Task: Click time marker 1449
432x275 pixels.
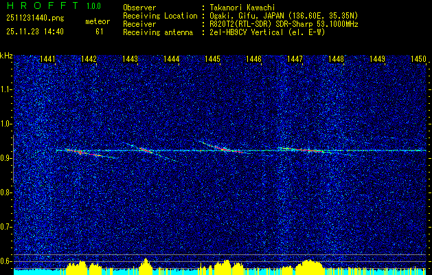Action: coord(377,58)
